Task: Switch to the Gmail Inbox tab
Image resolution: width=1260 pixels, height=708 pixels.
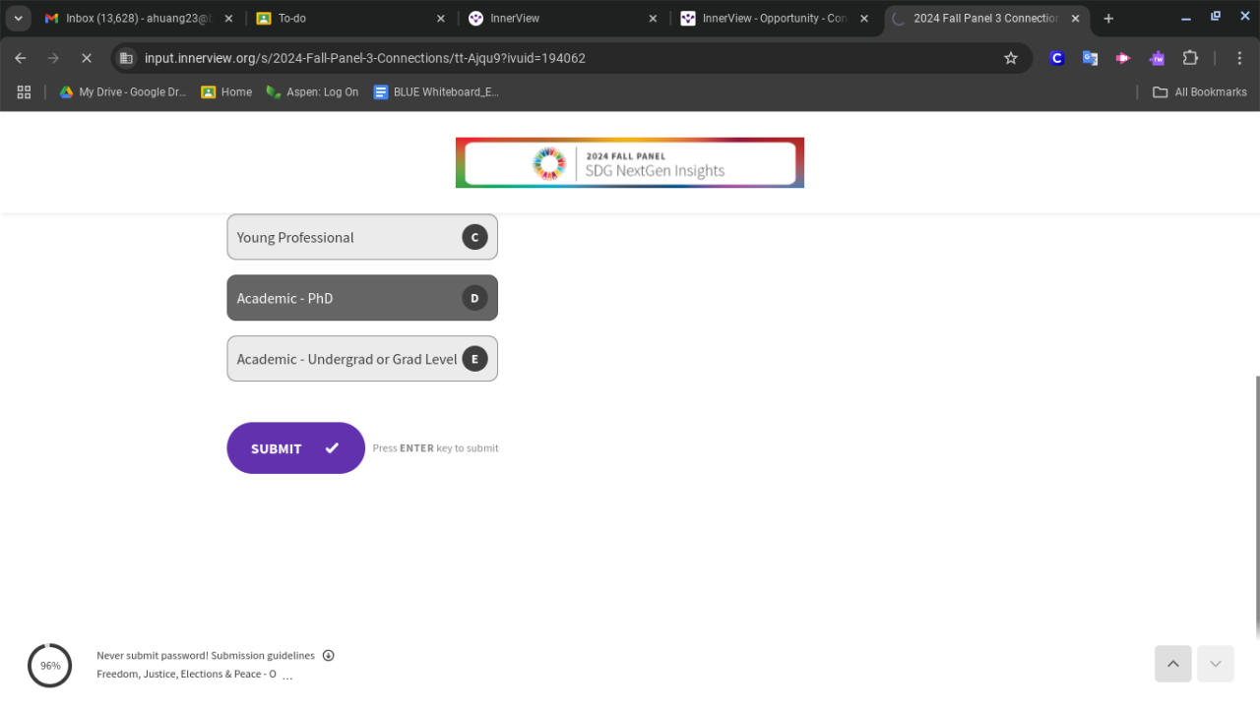Action: click(x=140, y=19)
